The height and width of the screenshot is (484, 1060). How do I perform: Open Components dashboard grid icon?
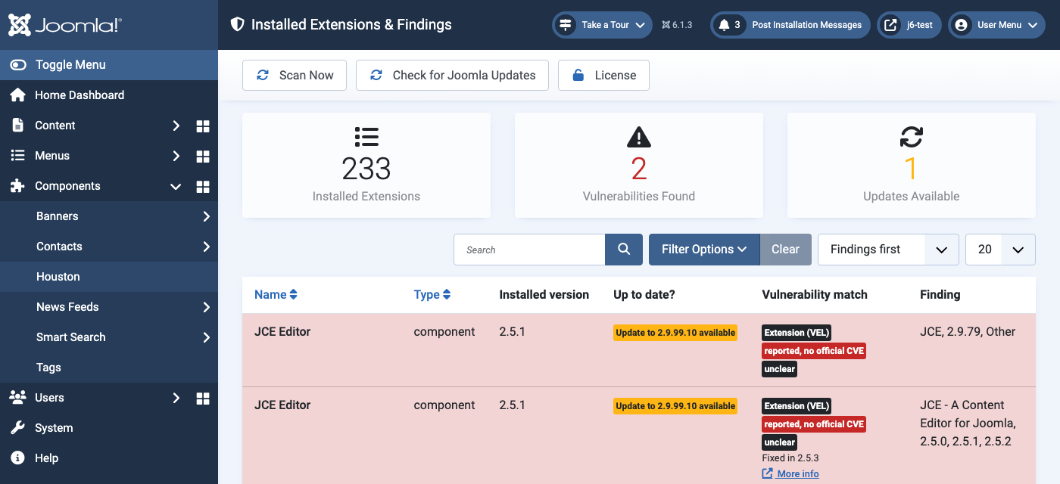coord(203,186)
